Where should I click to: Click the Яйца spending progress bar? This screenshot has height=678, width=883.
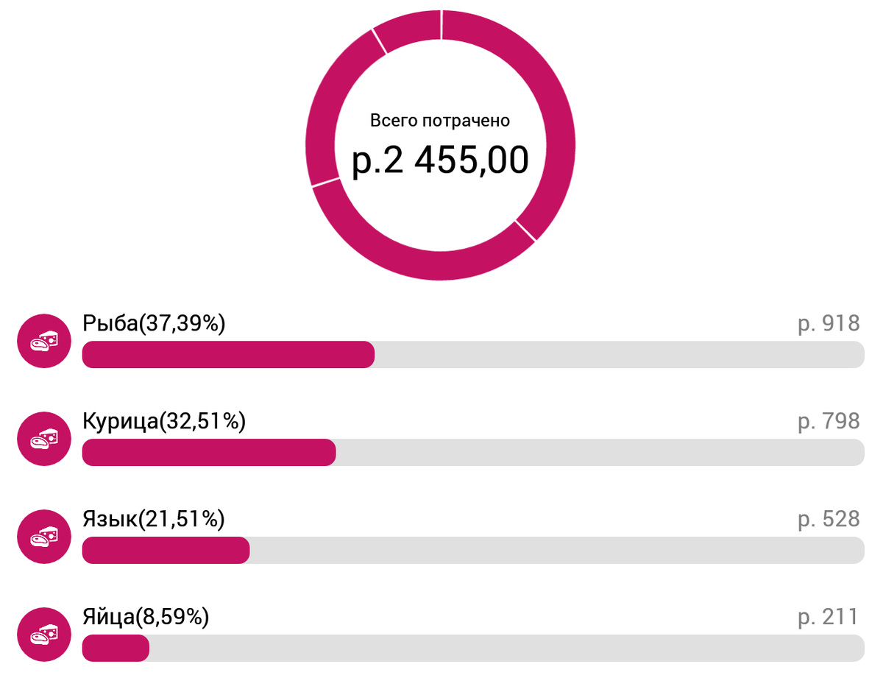[x=472, y=649]
